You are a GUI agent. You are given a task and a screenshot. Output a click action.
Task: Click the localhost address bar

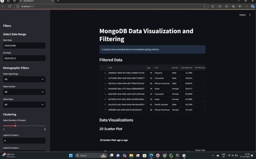click(111, 6)
